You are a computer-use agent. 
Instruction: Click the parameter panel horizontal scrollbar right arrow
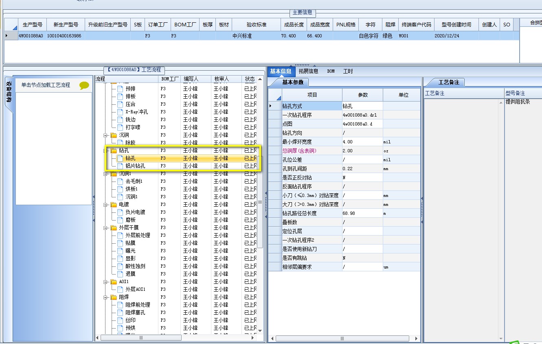417,338
